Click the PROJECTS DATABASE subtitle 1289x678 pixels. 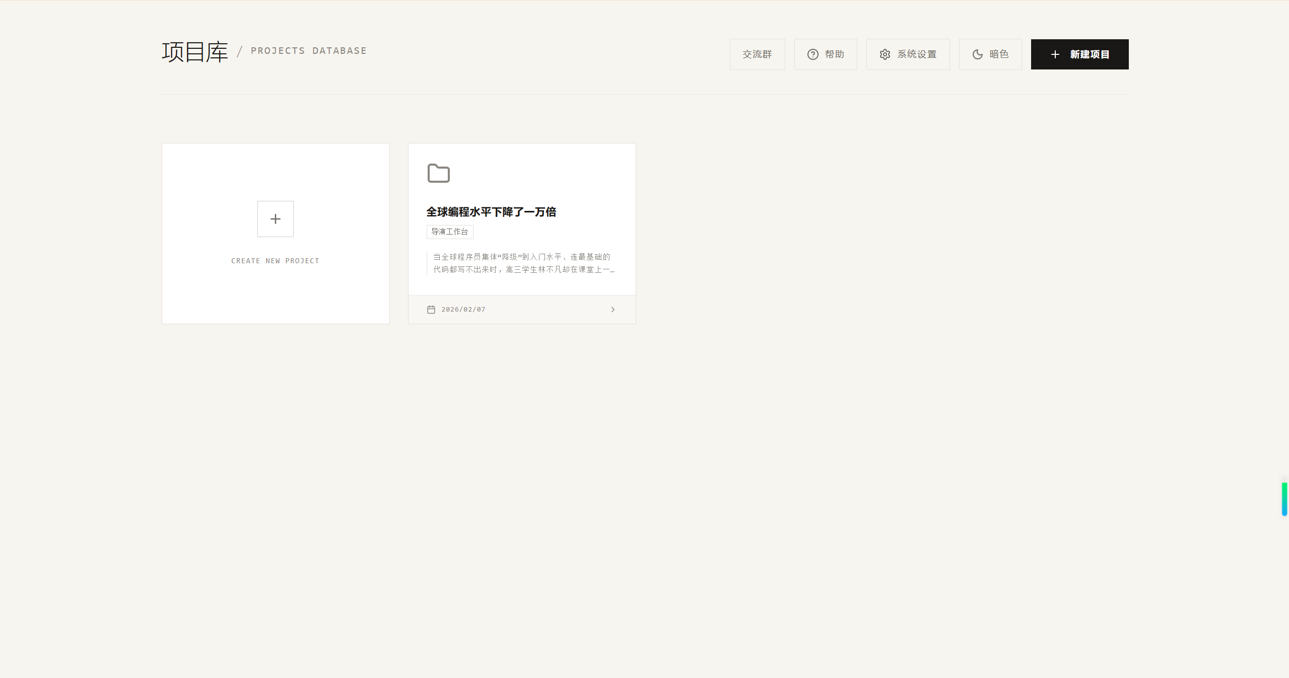tap(309, 51)
